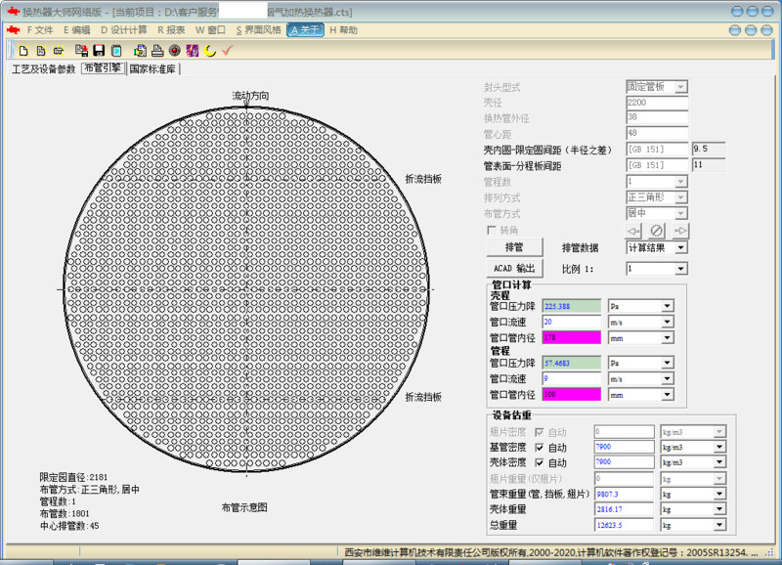Click green shell-side 管口压力降 field 225.388

click(x=572, y=306)
